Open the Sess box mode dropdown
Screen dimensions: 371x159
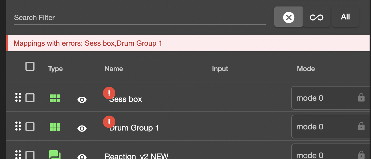click(325, 98)
